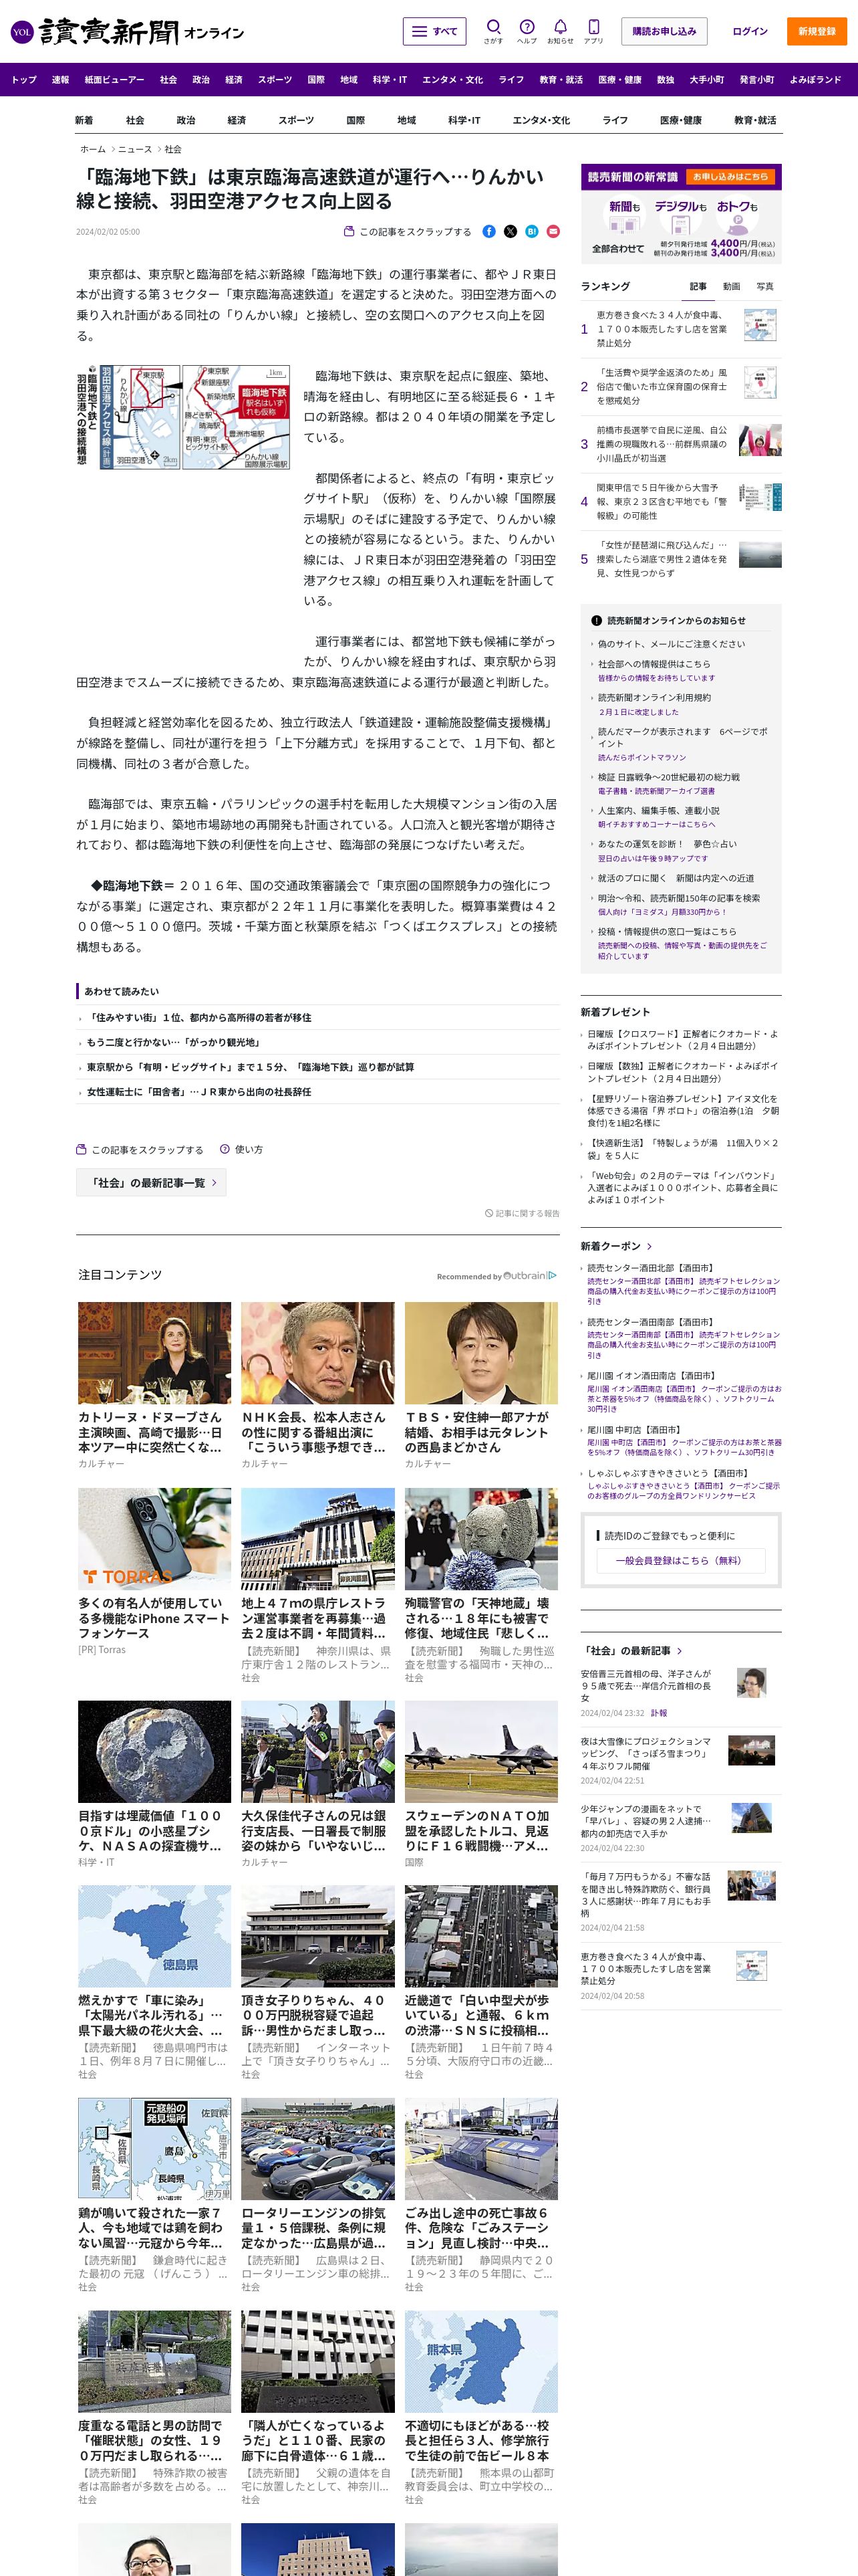The height and width of the screenshot is (2576, 858).
Task: Open ranking item 5 thumbnail of lake
Action: (759, 555)
